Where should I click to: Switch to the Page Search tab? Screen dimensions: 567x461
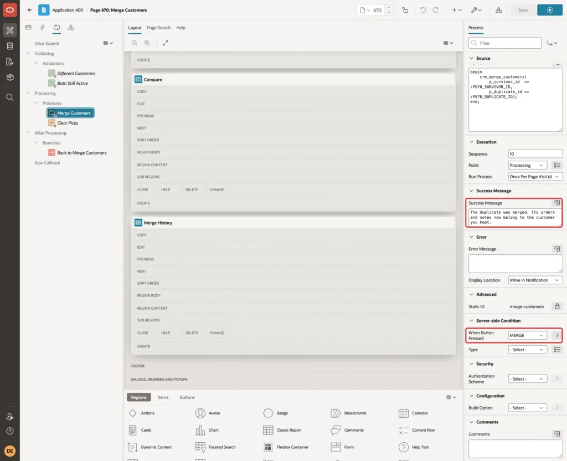pyautogui.click(x=158, y=28)
